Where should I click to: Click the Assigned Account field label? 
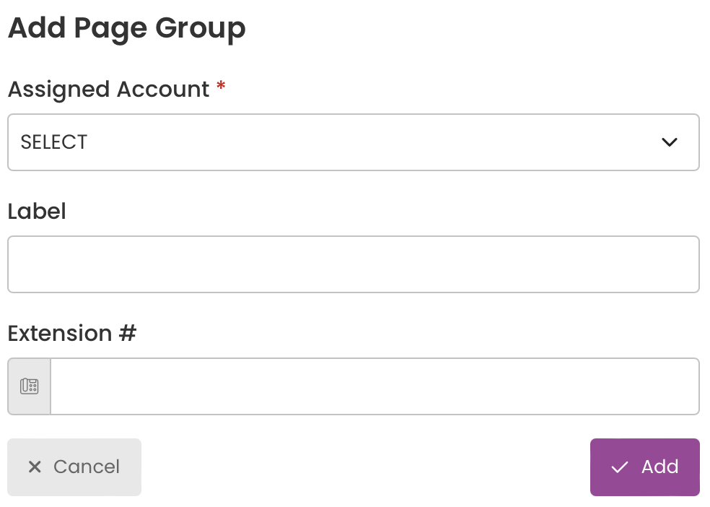tap(109, 90)
